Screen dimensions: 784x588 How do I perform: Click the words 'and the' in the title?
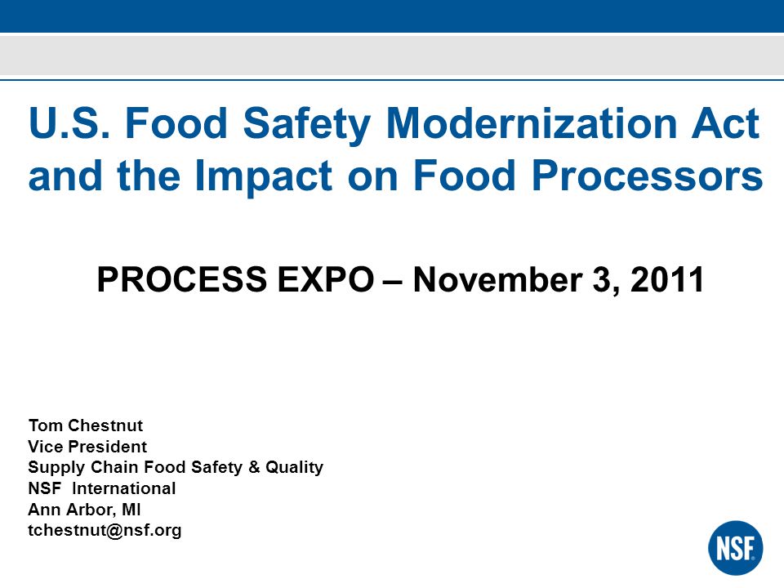pos(105,176)
